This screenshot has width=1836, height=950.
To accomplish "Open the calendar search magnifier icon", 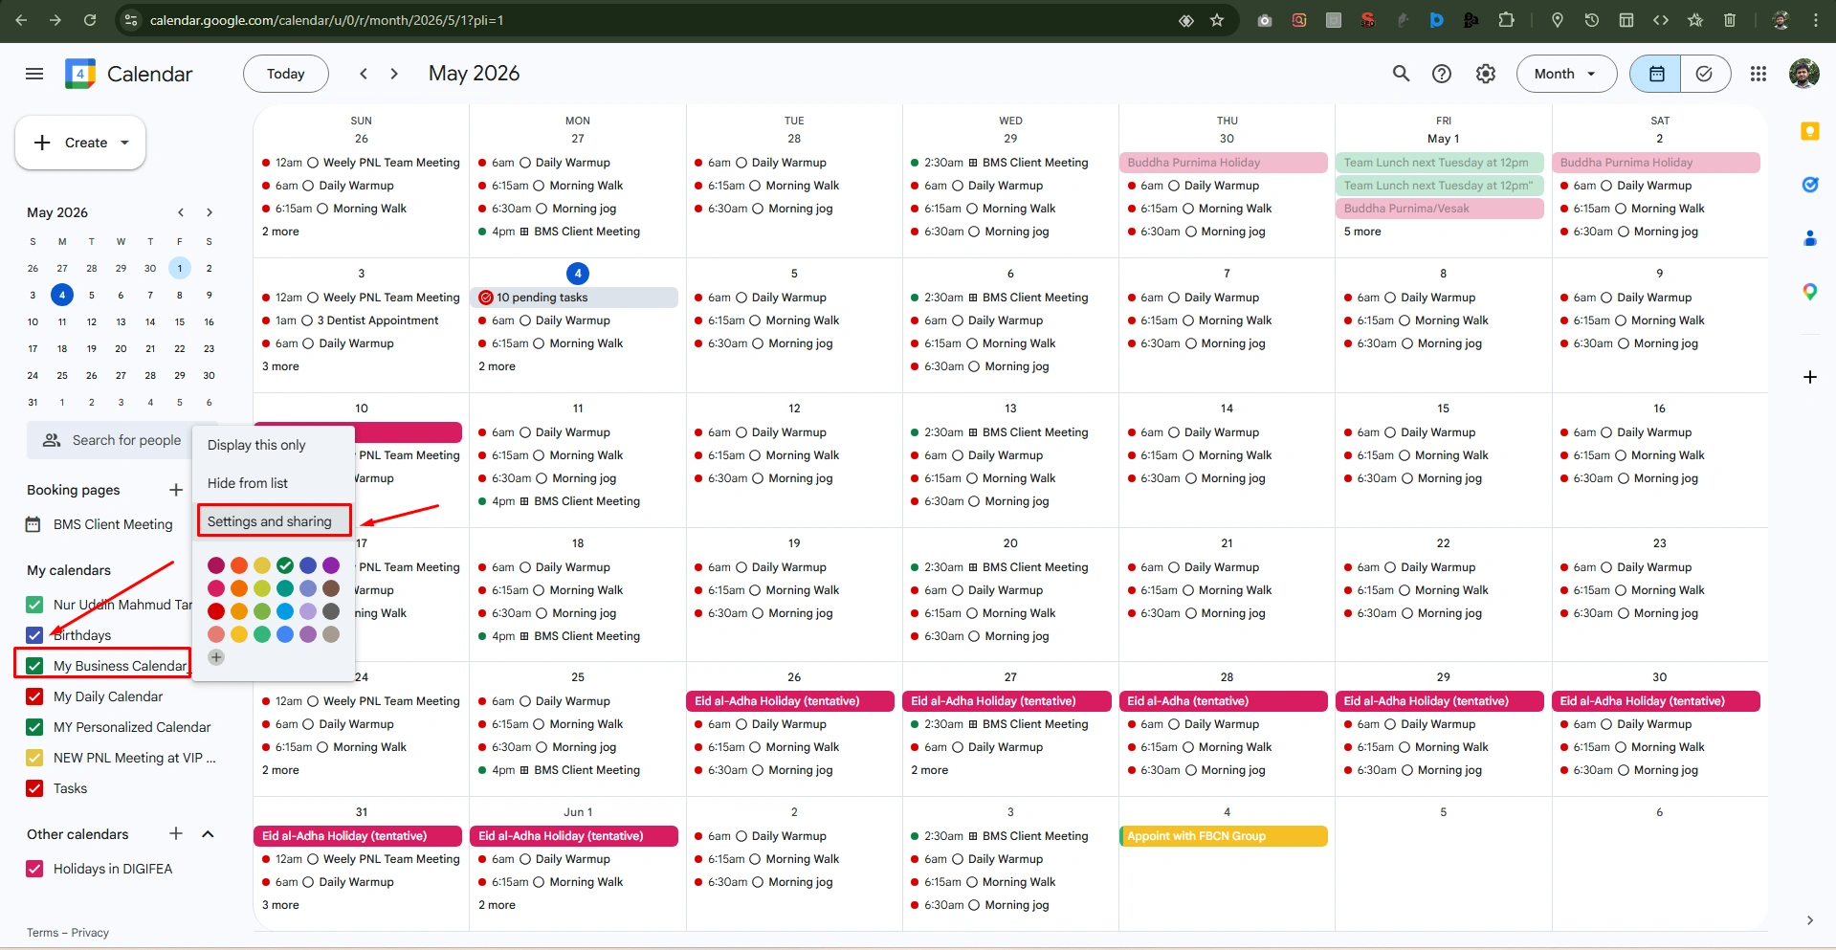I will pos(1401,74).
